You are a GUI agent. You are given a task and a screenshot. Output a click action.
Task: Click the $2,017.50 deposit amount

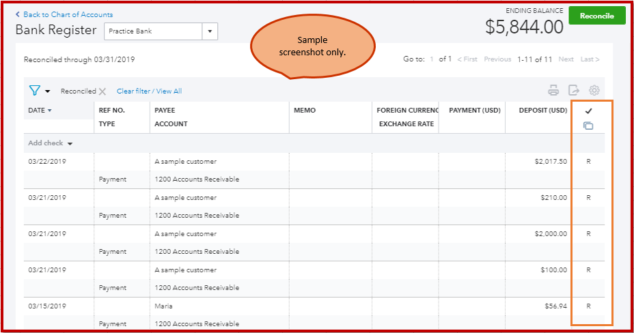(x=551, y=162)
